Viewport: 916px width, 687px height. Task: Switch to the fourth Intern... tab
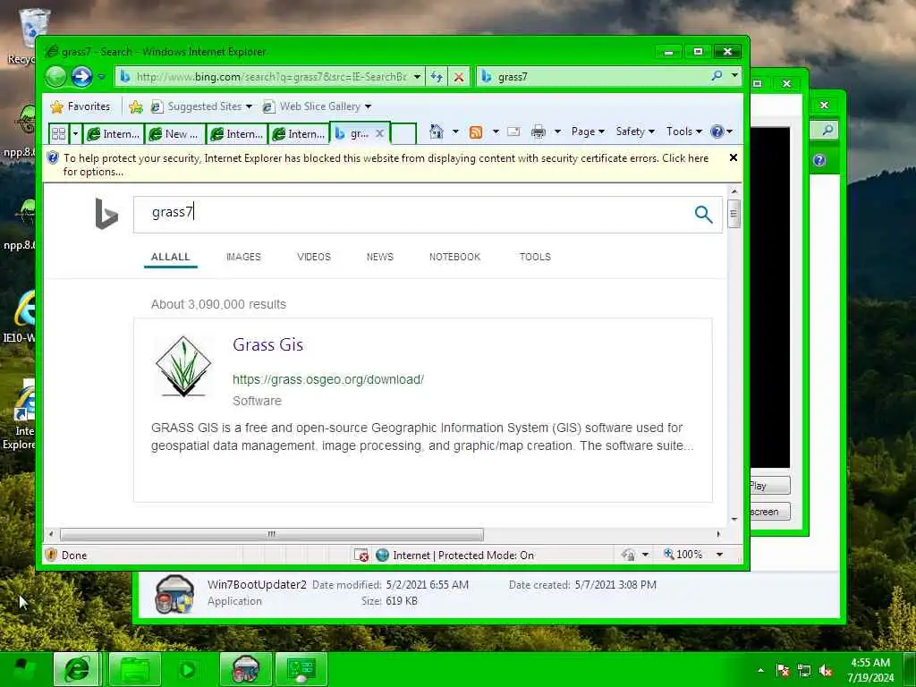pyautogui.click(x=299, y=134)
